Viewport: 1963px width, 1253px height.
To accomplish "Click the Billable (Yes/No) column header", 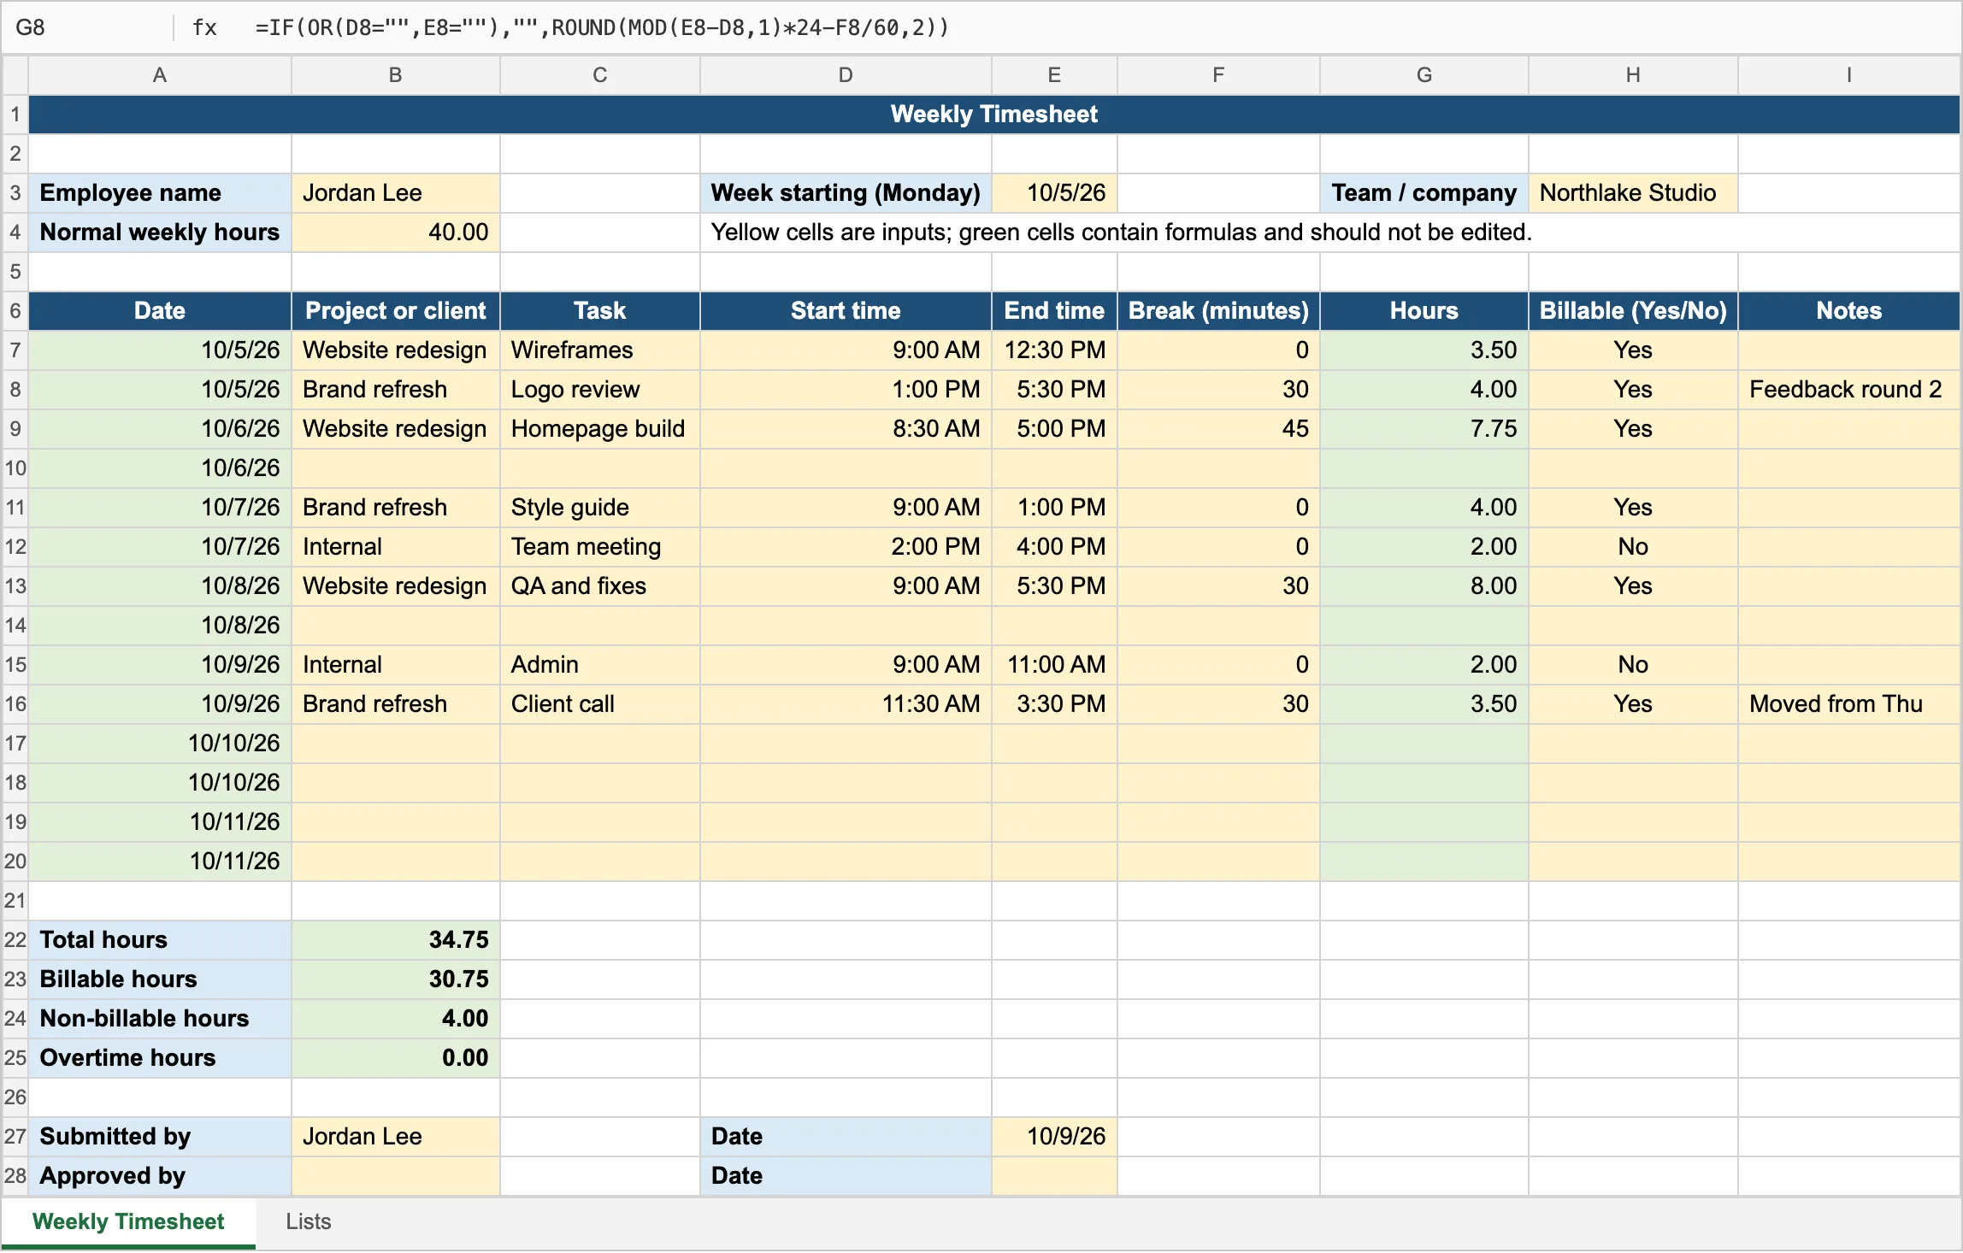I will [x=1633, y=311].
